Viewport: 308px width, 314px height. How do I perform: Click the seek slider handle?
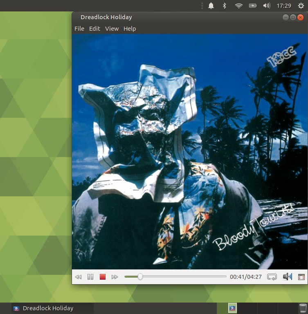(x=140, y=277)
